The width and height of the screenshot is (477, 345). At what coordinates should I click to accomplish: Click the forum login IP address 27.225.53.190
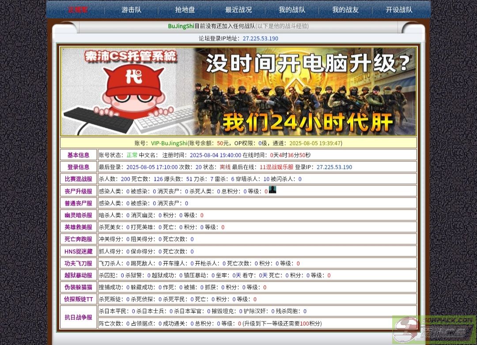(260, 38)
